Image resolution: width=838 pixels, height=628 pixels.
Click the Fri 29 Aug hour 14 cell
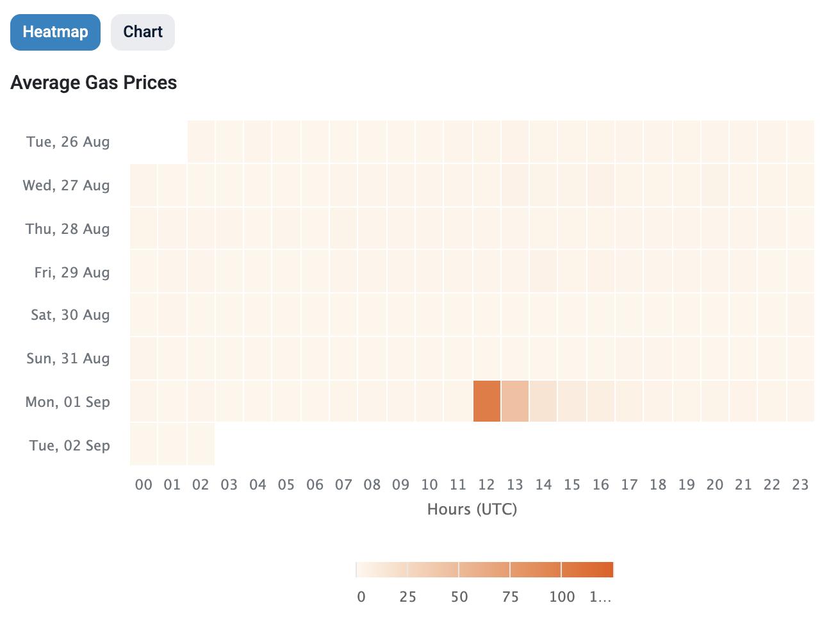[543, 272]
